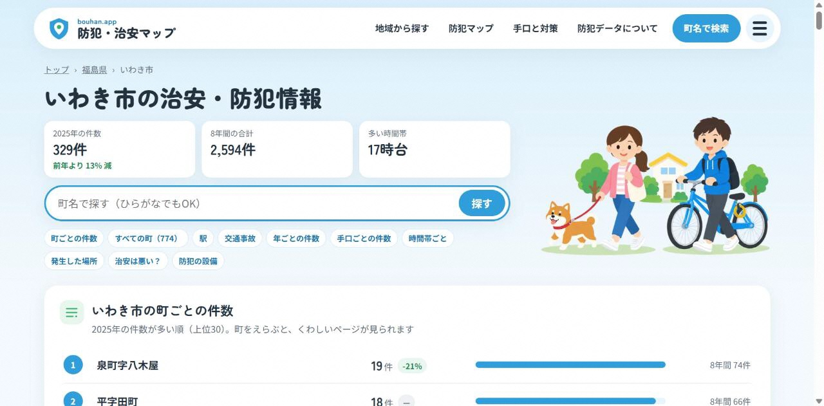Image resolution: width=824 pixels, height=406 pixels.
Task: Select the 治安は悪い？ chip
Action: click(138, 261)
